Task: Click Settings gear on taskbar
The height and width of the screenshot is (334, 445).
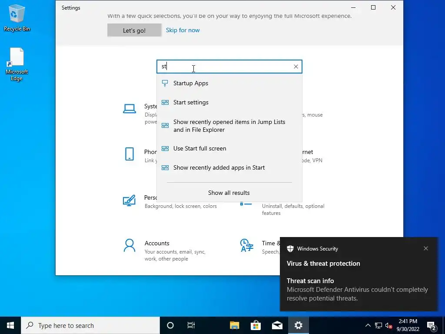Action: point(298,325)
